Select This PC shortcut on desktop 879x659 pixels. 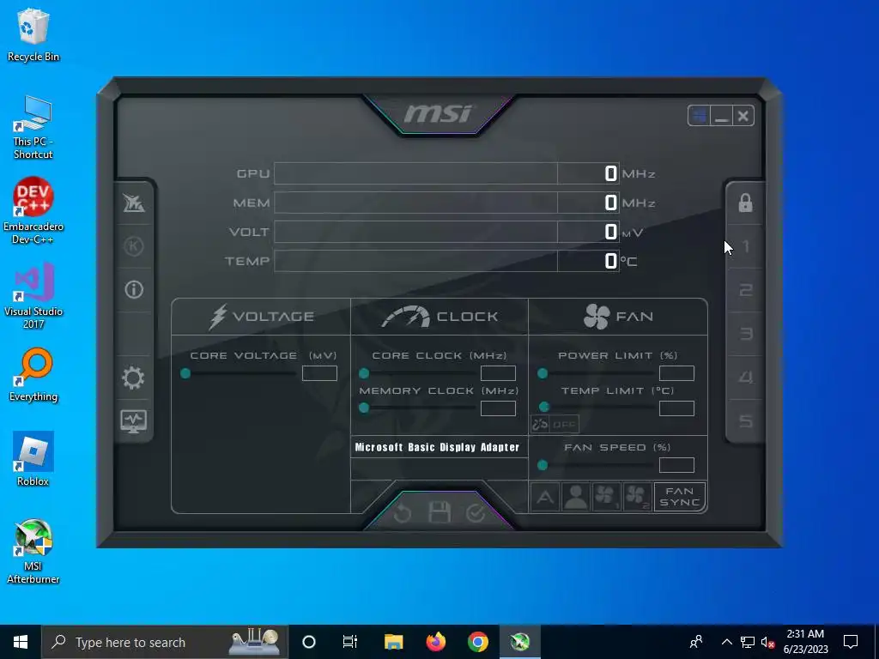33,127
